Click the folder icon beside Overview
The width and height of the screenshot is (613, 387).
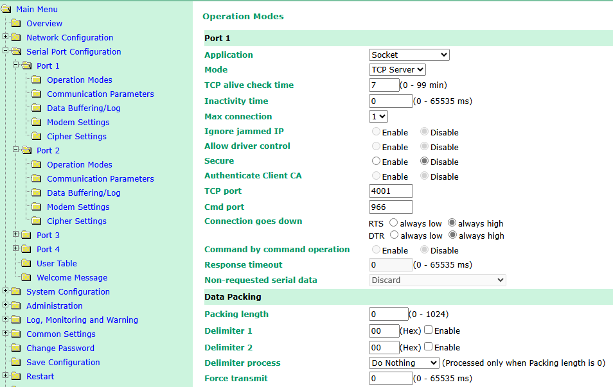click(16, 24)
